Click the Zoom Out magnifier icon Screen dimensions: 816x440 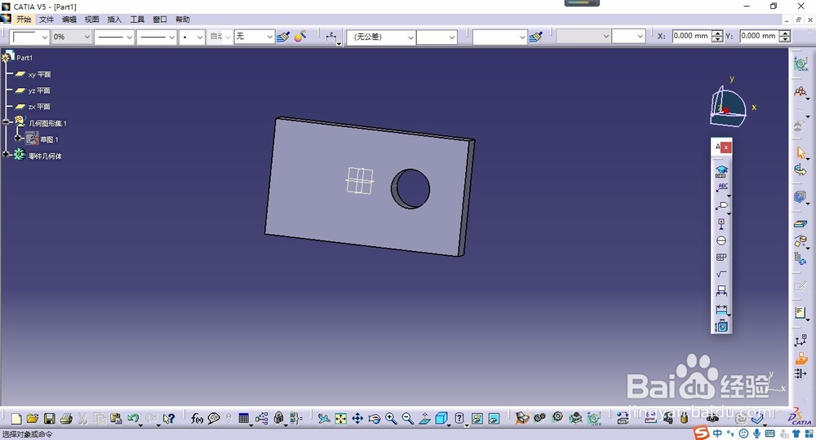click(407, 418)
